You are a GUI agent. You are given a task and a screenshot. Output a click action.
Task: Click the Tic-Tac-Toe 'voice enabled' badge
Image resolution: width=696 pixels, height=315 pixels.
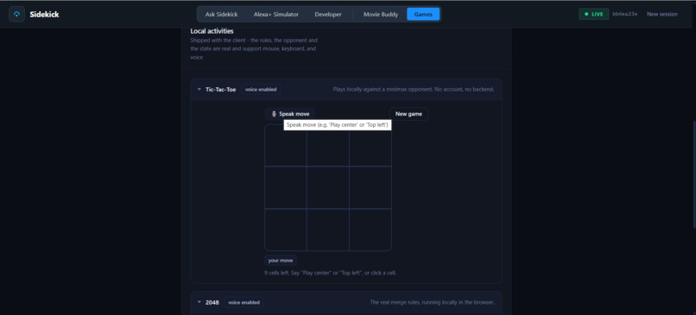click(x=261, y=89)
